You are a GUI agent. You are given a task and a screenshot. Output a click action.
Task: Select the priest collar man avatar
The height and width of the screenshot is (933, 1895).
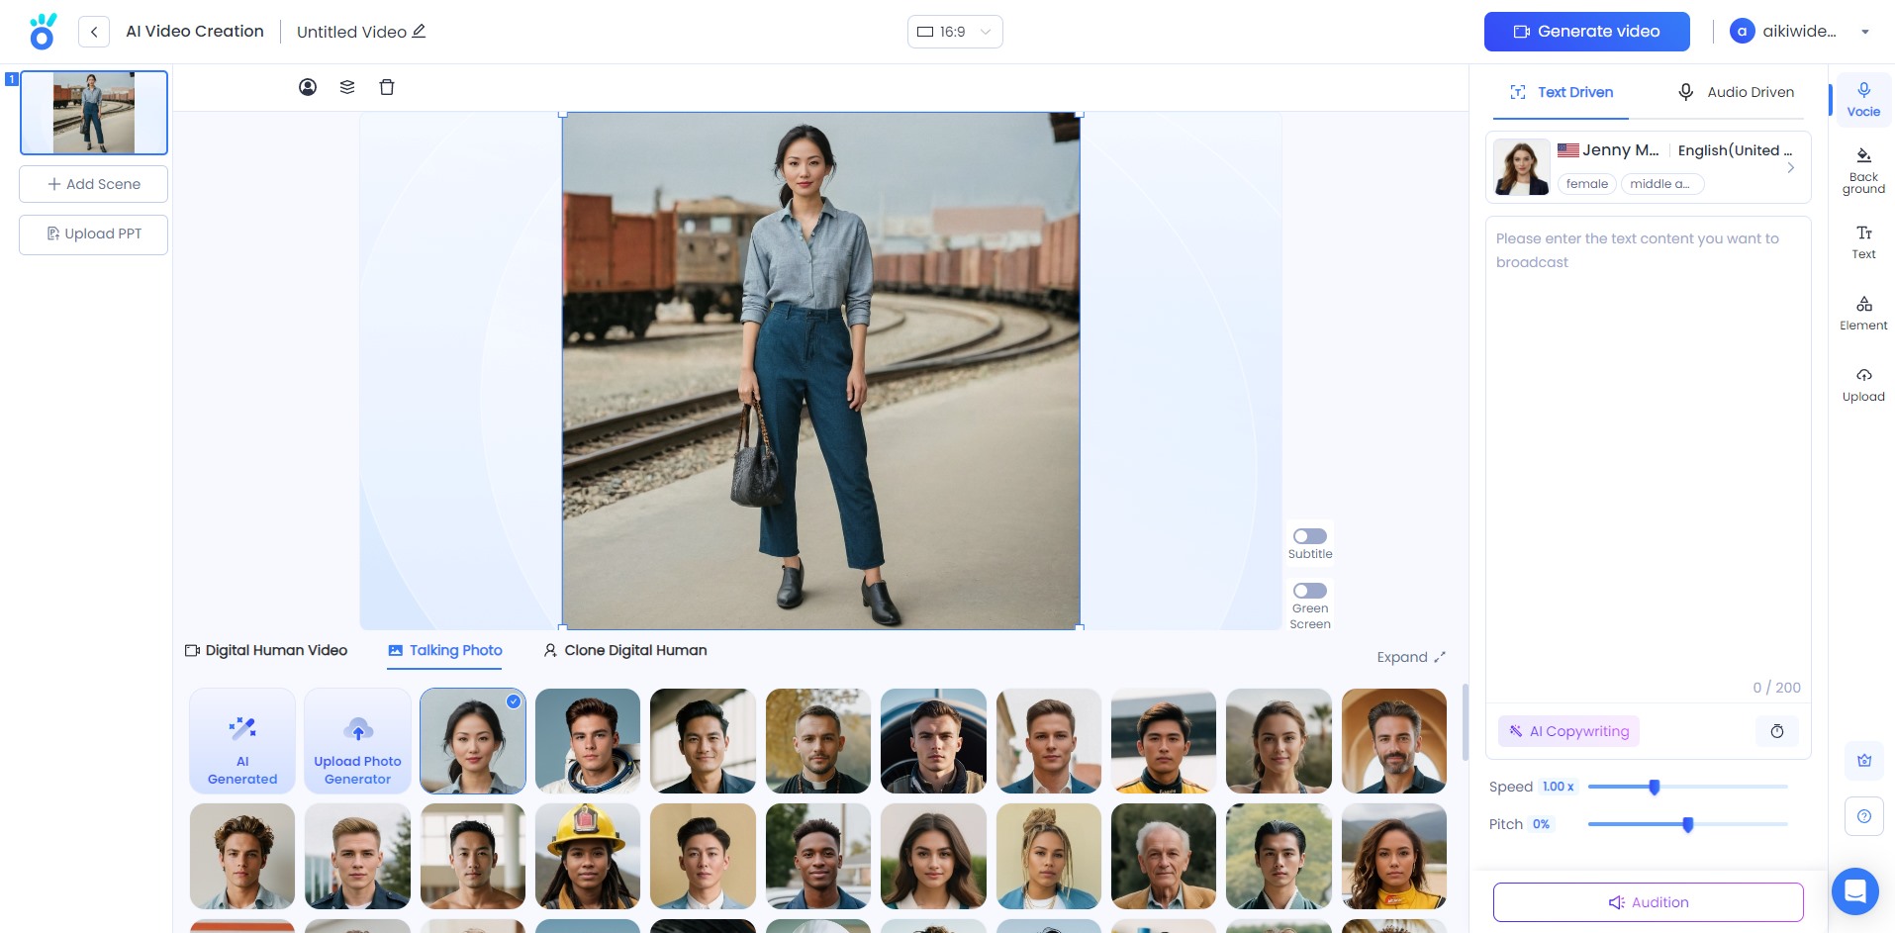[x=818, y=741]
